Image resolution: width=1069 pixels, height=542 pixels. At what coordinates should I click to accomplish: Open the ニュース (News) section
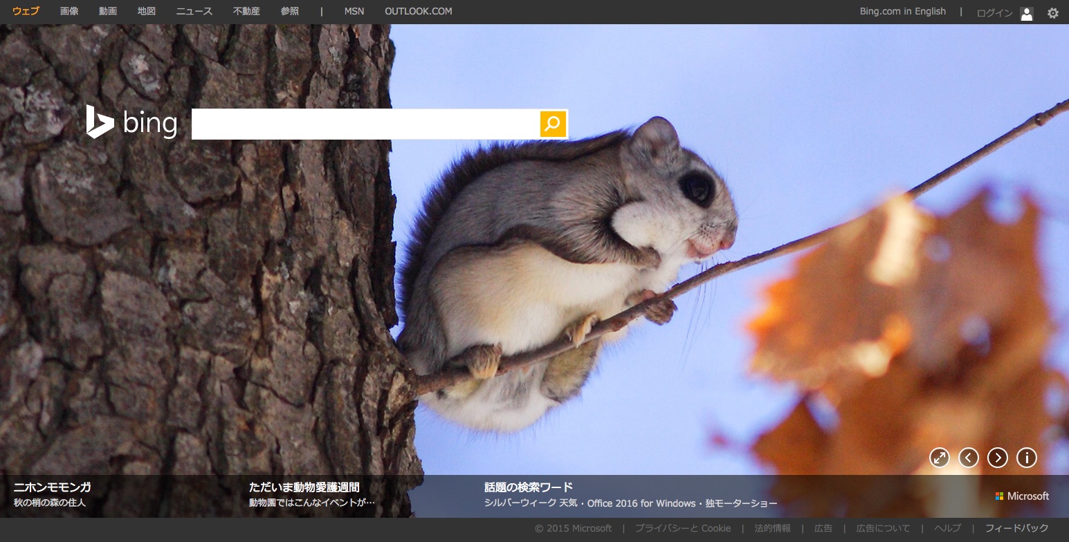click(194, 12)
